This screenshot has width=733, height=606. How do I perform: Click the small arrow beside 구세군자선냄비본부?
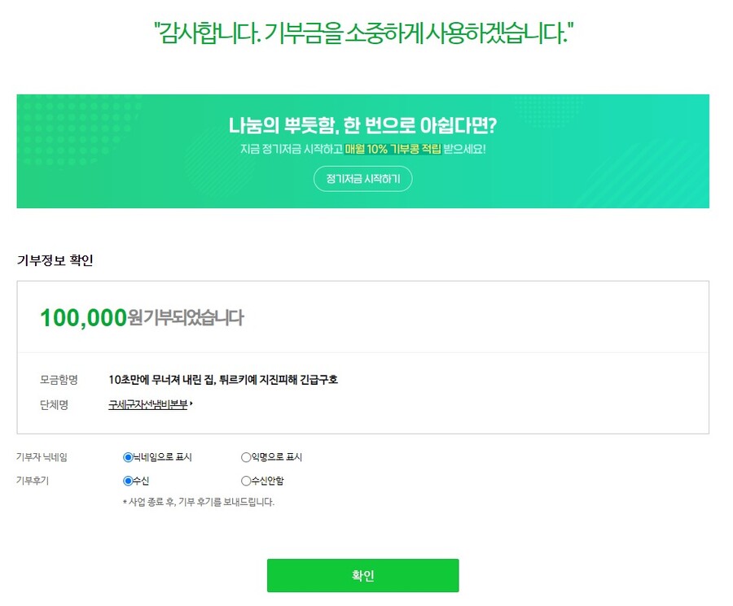tap(191, 404)
